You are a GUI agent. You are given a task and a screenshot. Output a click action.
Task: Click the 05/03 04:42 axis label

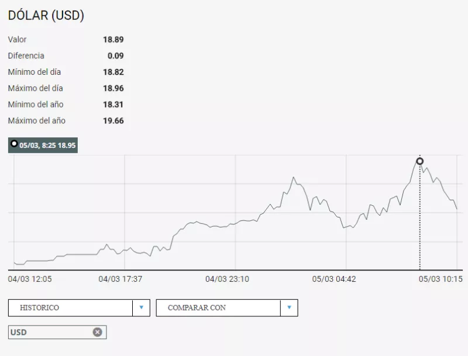pyautogui.click(x=333, y=279)
